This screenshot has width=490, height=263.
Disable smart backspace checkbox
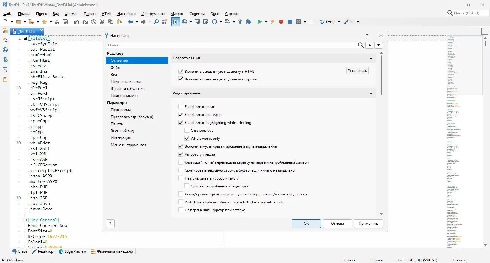tap(181, 115)
